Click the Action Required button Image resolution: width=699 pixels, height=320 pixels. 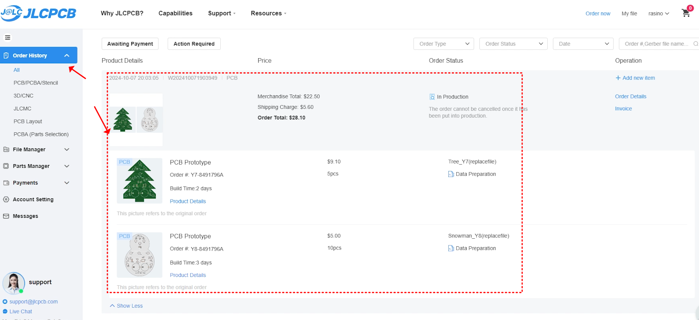(194, 44)
